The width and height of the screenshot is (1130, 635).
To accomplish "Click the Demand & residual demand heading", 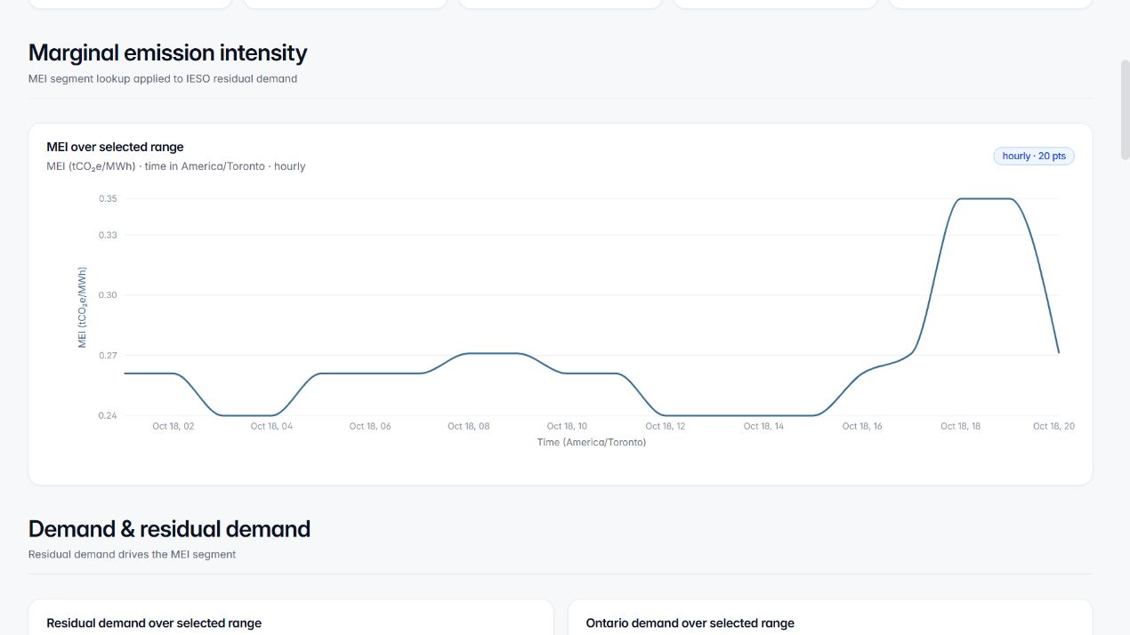I will coord(169,528).
